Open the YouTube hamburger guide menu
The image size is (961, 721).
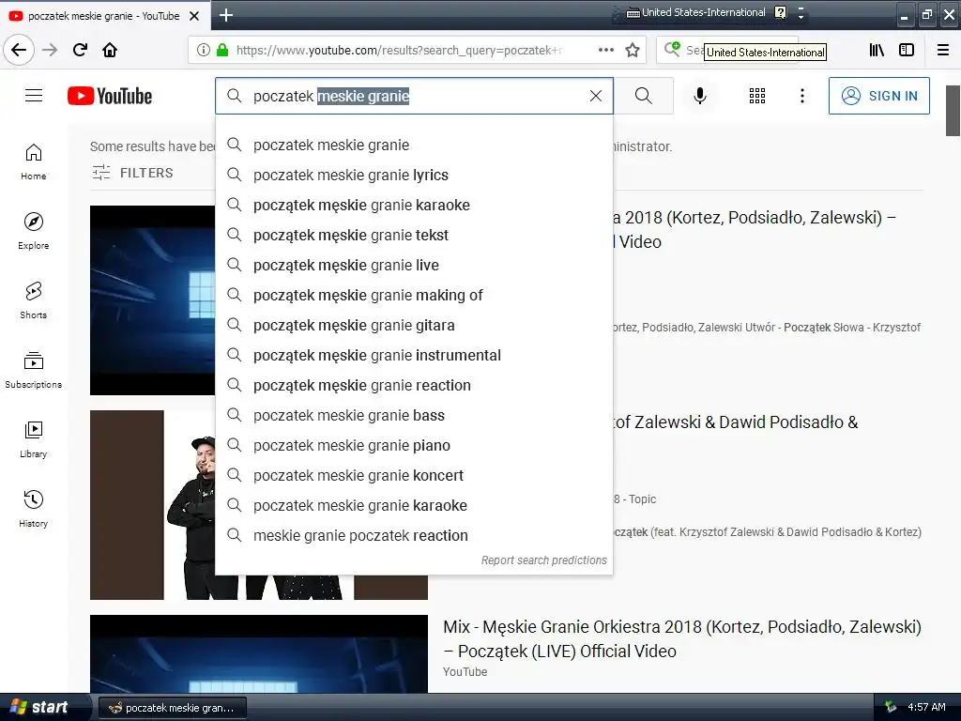point(34,96)
